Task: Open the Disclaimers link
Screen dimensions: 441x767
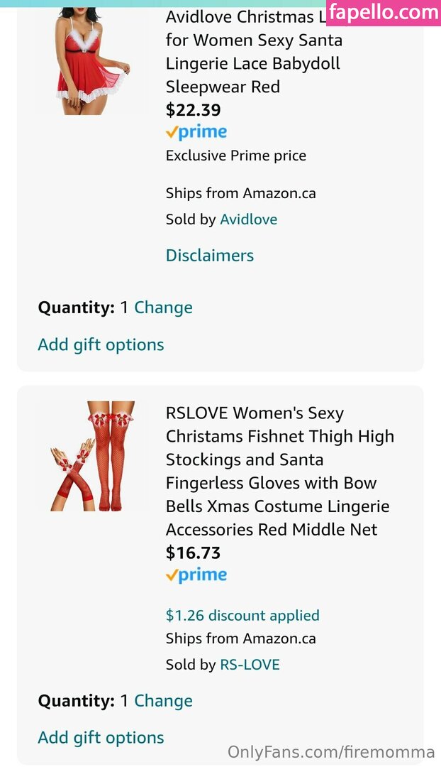Action: 210,256
